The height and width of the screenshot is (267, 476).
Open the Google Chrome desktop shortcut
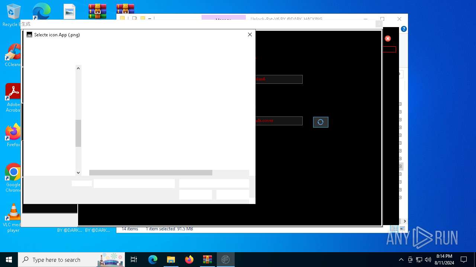pyautogui.click(x=13, y=178)
